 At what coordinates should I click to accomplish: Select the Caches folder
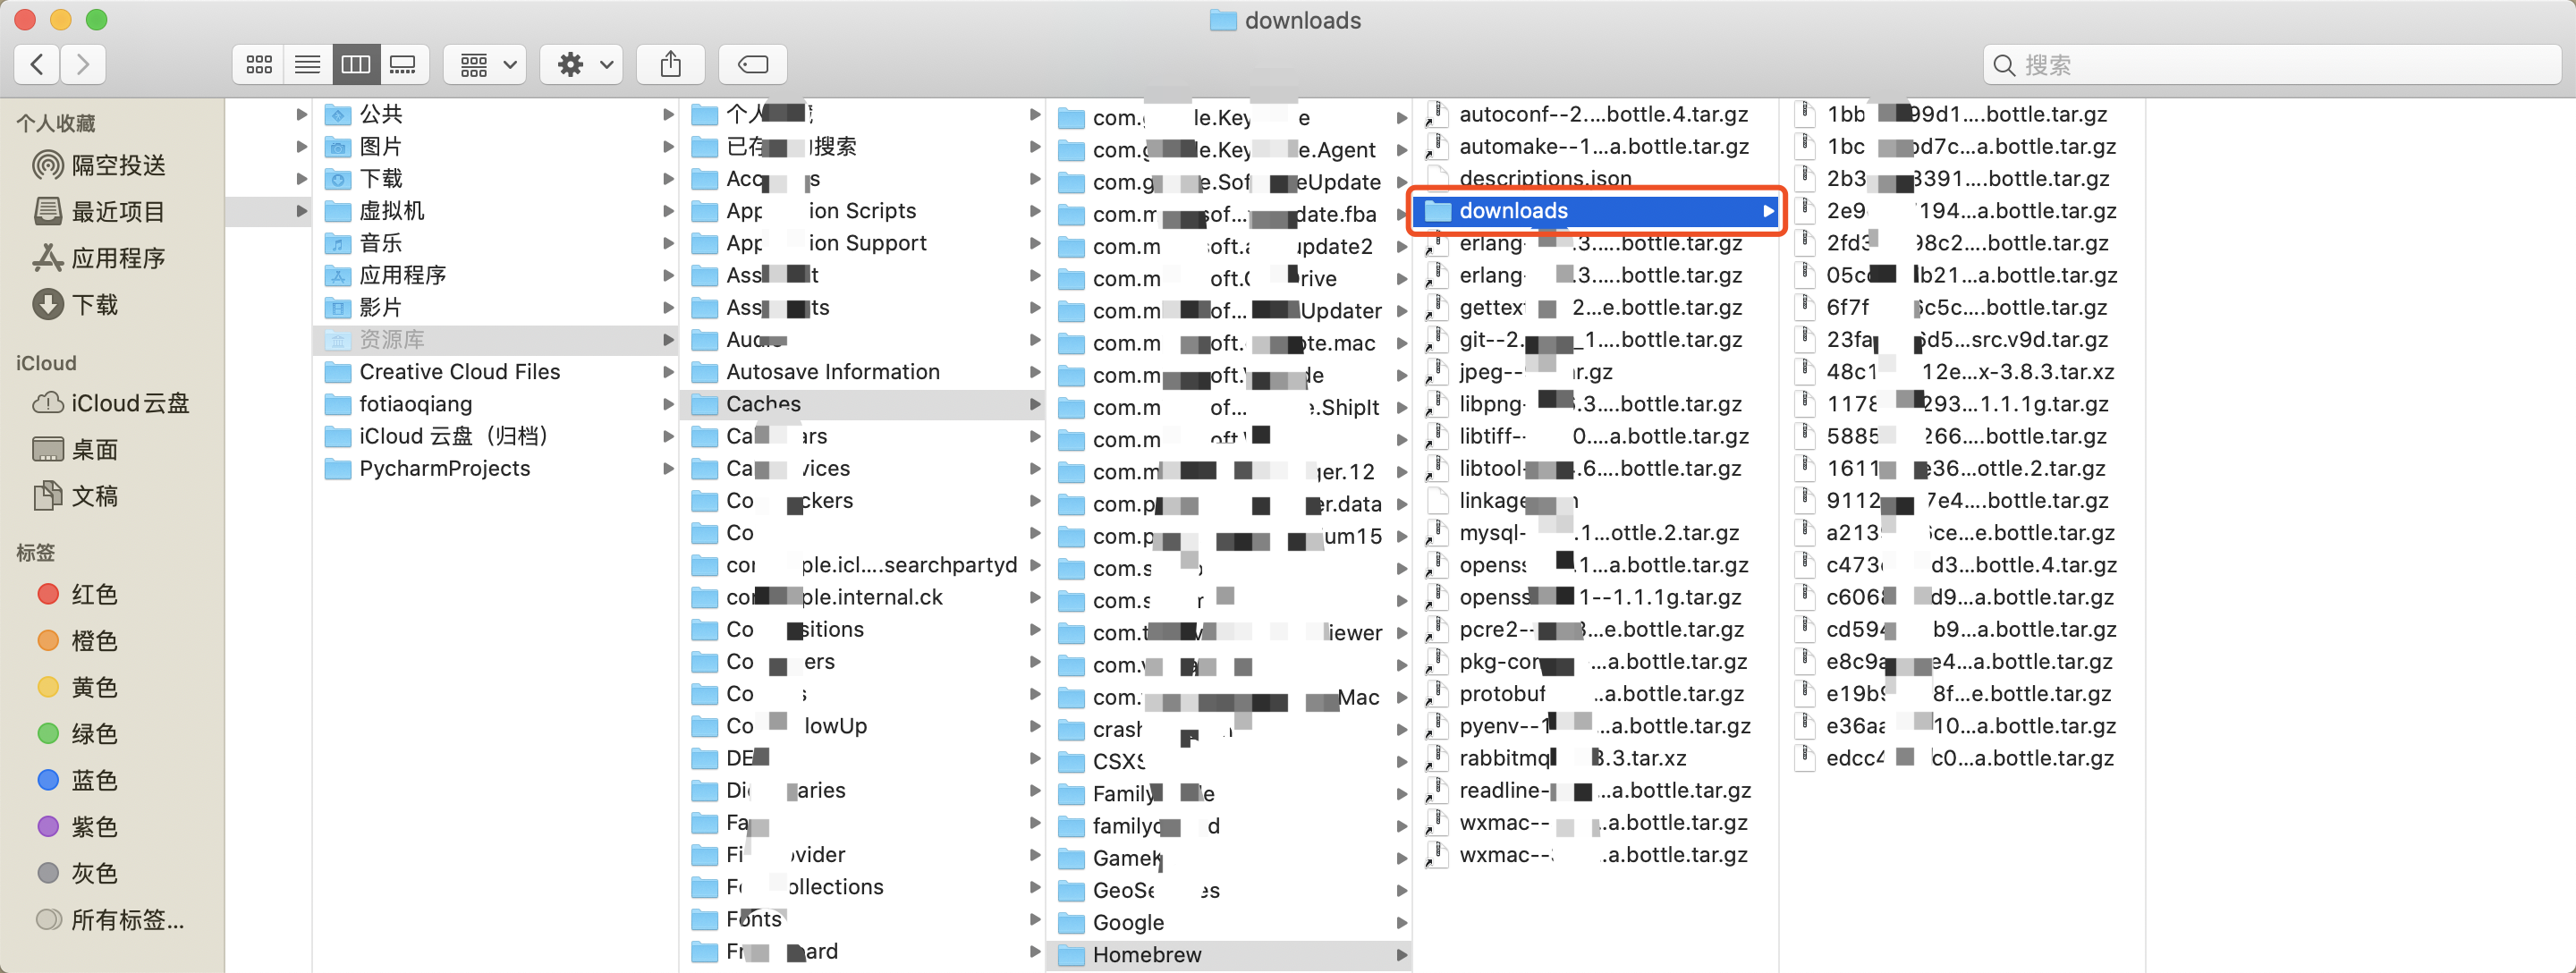pyautogui.click(x=863, y=404)
